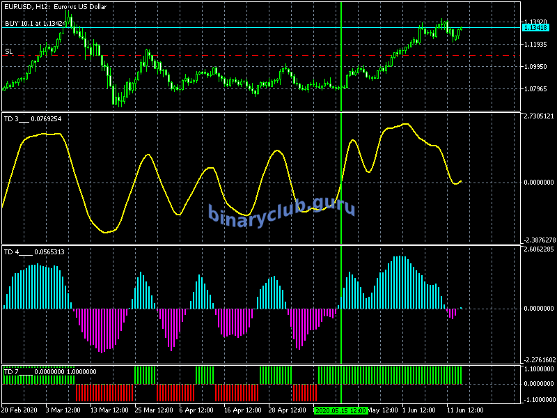Click the 2.7305121 scale value in TD 3

[538, 117]
